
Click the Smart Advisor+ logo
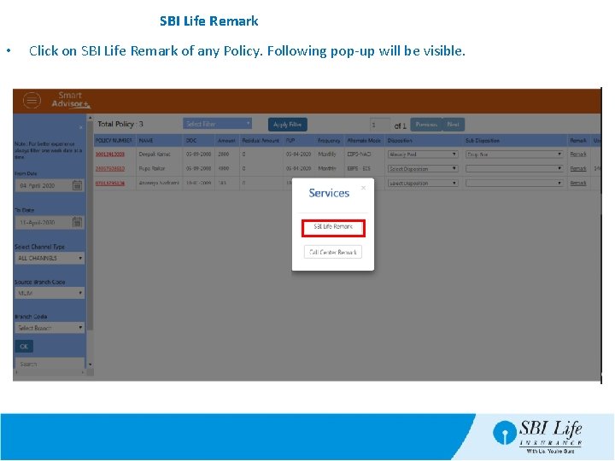[x=70, y=100]
